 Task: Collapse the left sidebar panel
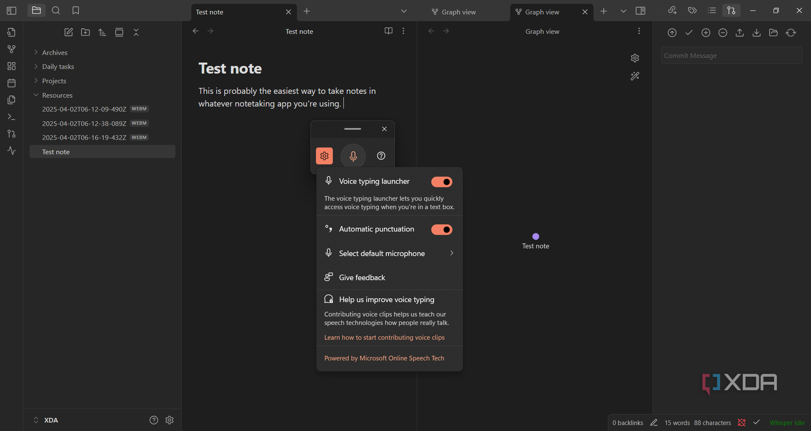point(11,10)
